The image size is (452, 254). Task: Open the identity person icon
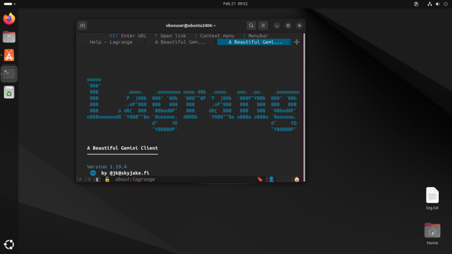(271, 179)
